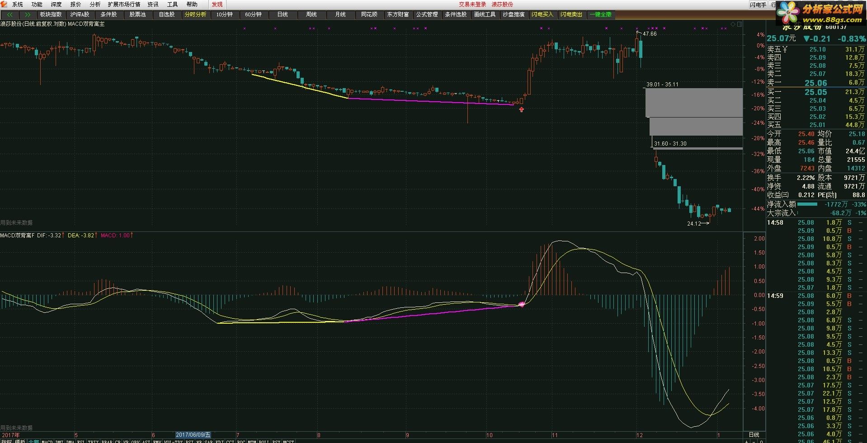Select the BOLL indicator tab
The height and width of the screenshot is (443, 867).
[x=264, y=441]
